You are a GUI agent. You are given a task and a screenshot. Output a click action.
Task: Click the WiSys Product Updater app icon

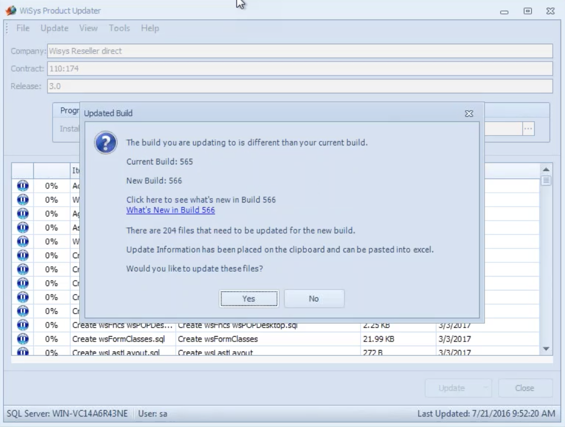pyautogui.click(x=11, y=10)
